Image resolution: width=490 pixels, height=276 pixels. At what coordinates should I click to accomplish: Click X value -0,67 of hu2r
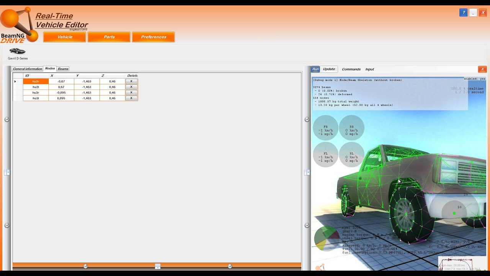click(x=61, y=81)
